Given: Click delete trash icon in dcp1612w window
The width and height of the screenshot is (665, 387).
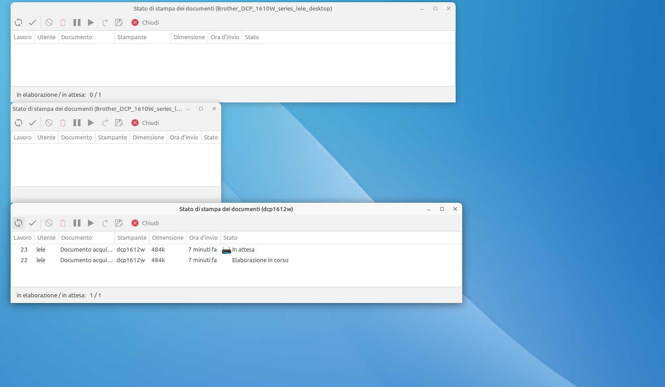Looking at the screenshot, I should 63,223.
